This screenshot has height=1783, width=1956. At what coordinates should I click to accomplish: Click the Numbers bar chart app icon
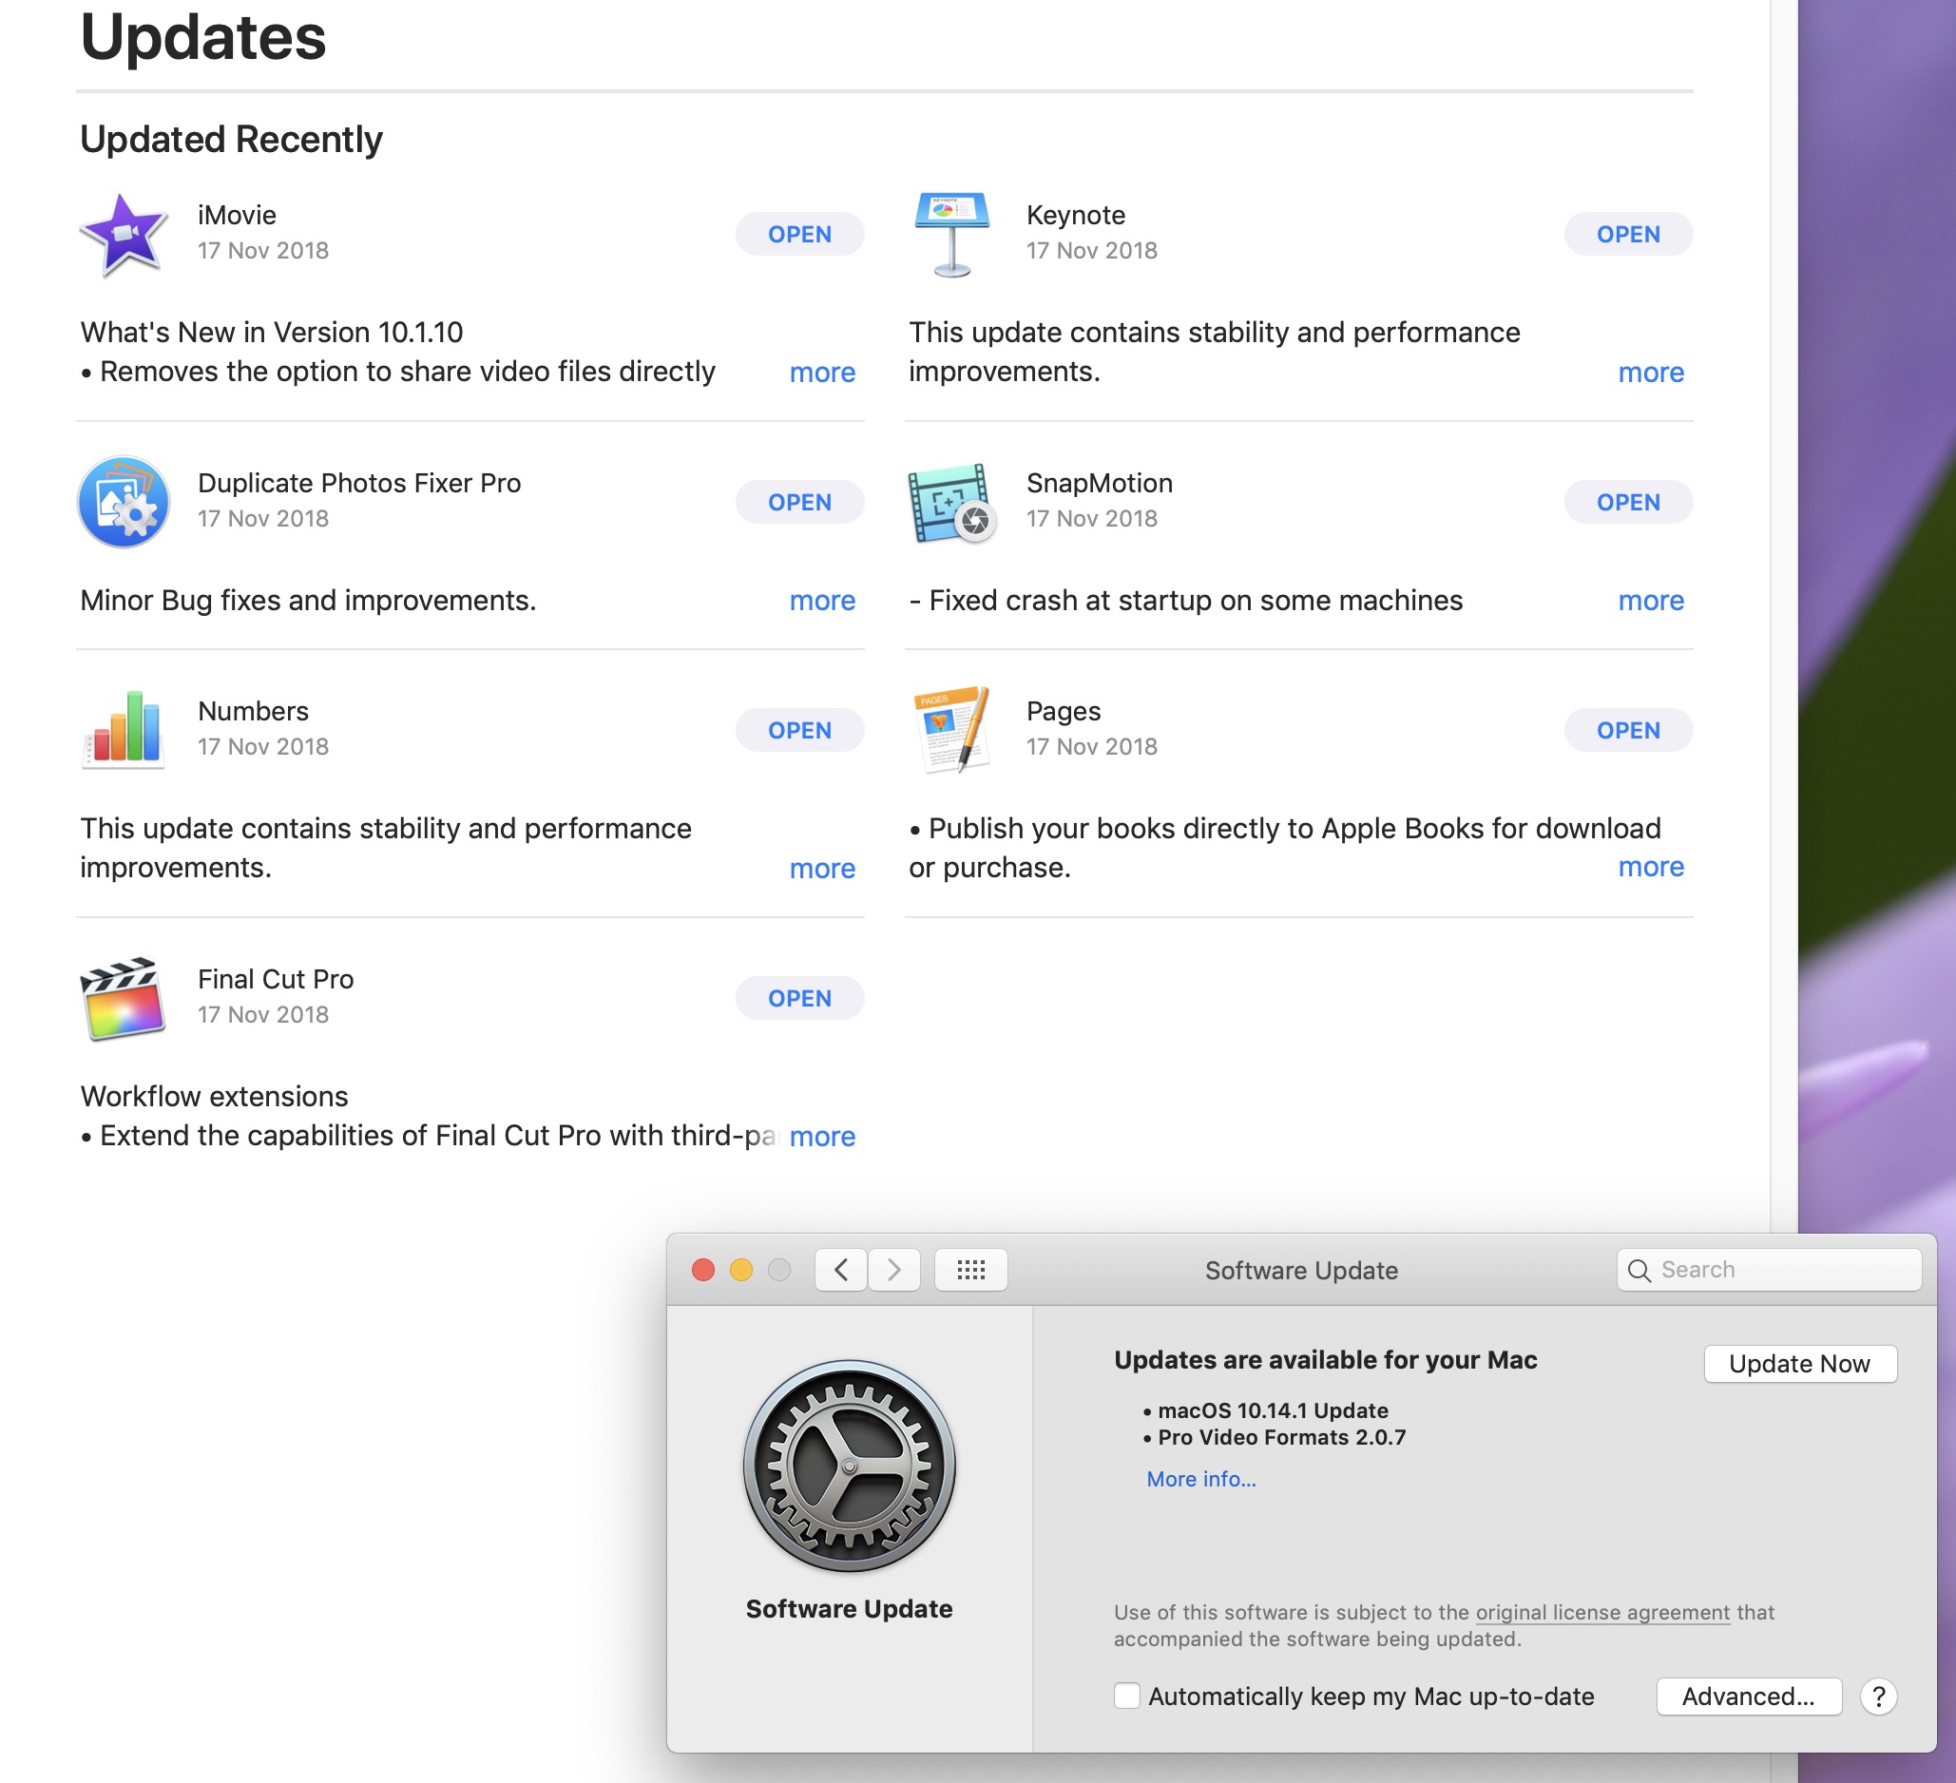124,731
